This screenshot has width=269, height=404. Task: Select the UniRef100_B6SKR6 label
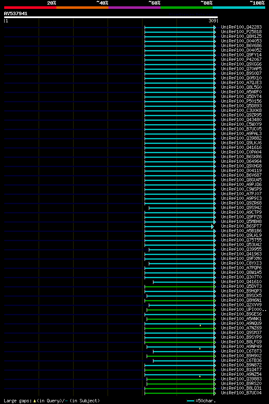point(241,157)
